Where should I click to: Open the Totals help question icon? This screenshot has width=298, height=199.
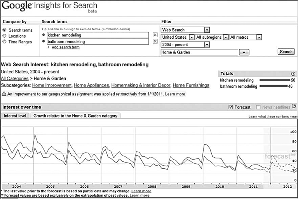point(293,74)
